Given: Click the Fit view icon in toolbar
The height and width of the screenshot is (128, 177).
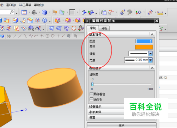Looking at the screenshot, I should point(24,12).
